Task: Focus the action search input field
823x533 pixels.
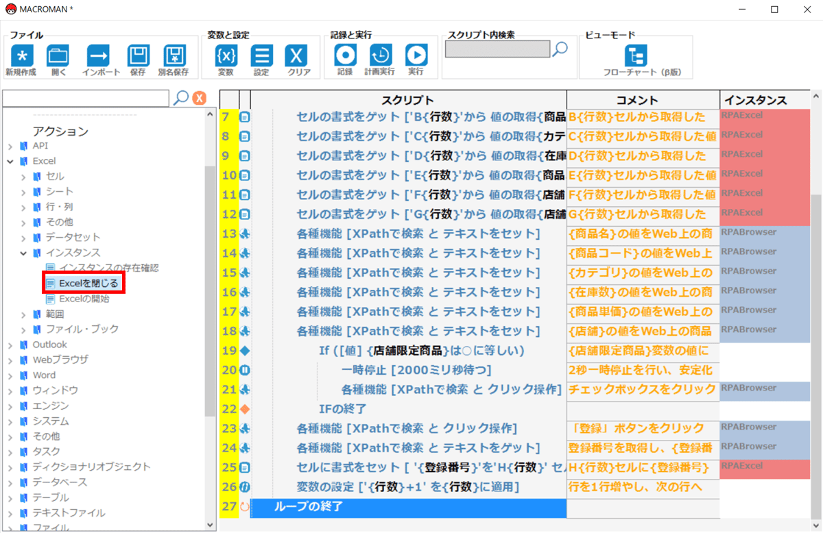Action: (x=86, y=98)
